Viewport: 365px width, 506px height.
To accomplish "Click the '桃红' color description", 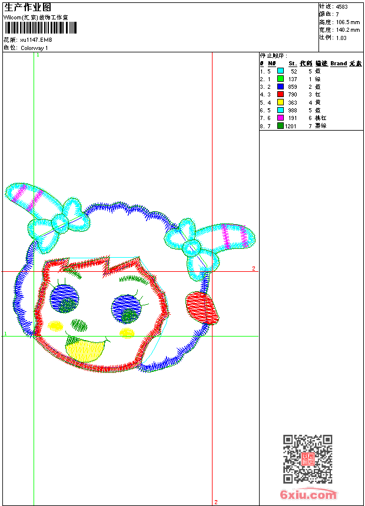I will tap(321, 118).
